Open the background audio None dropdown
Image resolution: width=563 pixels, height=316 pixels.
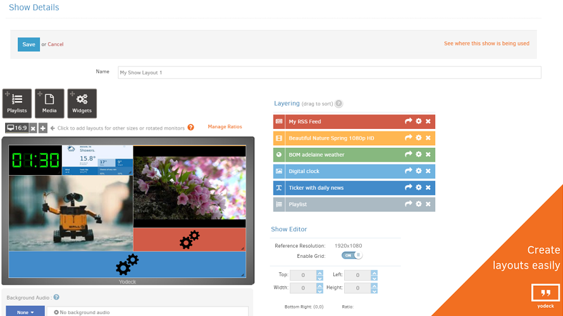coord(25,312)
